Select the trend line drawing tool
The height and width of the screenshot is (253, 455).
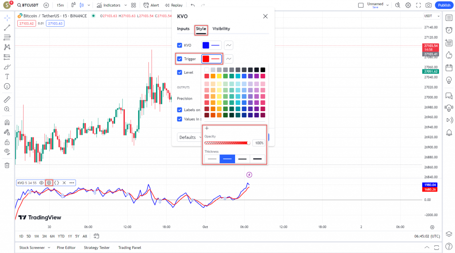click(7, 28)
